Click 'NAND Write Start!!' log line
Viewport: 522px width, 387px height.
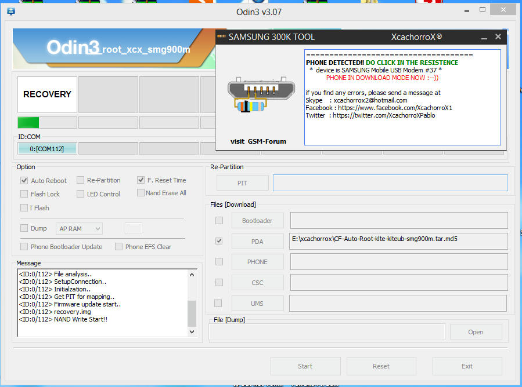point(63,319)
